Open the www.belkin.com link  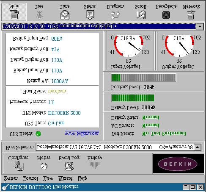click(82, 133)
